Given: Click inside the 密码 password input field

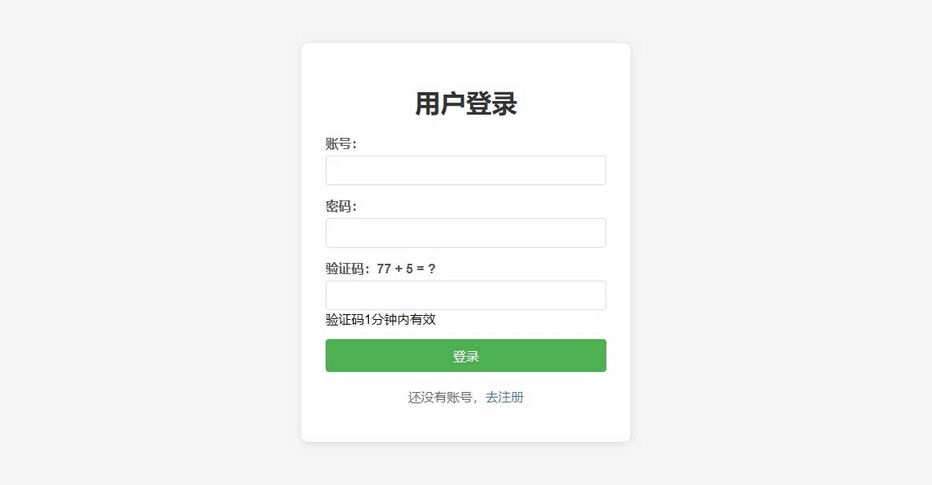Looking at the screenshot, I should [465, 232].
